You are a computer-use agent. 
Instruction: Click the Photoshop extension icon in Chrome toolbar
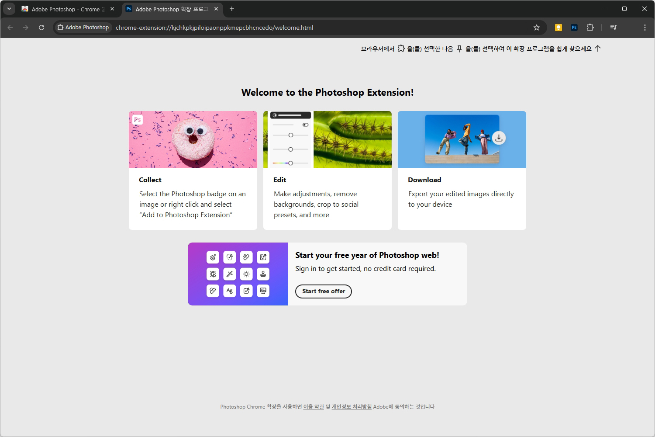[574, 28]
